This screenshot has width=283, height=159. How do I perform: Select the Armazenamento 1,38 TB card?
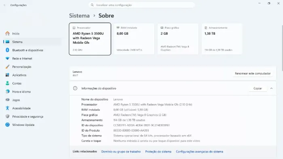[222, 39]
